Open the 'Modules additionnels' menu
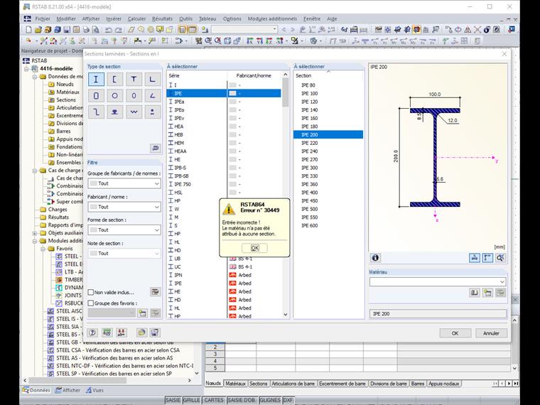This screenshot has width=540, height=405. tap(272, 19)
